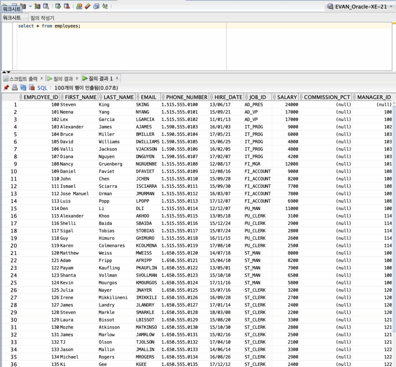Run Autotrace from the worksheet toolbar

coord(38,6)
